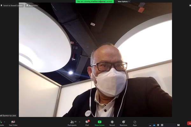Viewport: 191px width, 127px height.
Task: Expand the Audio options caret
Action: coord(4,122)
